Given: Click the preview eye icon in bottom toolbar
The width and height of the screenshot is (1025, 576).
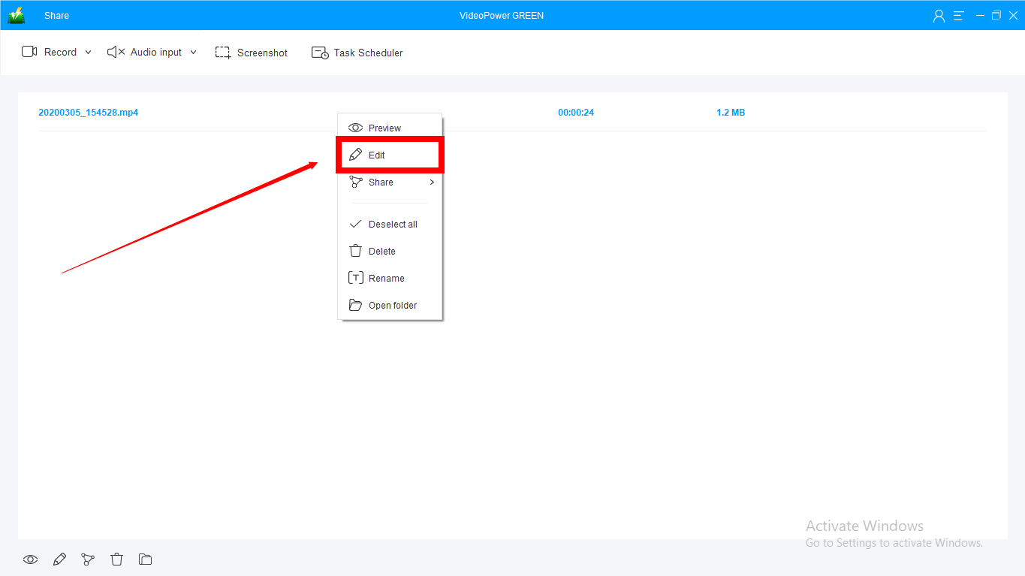Looking at the screenshot, I should pos(30,559).
